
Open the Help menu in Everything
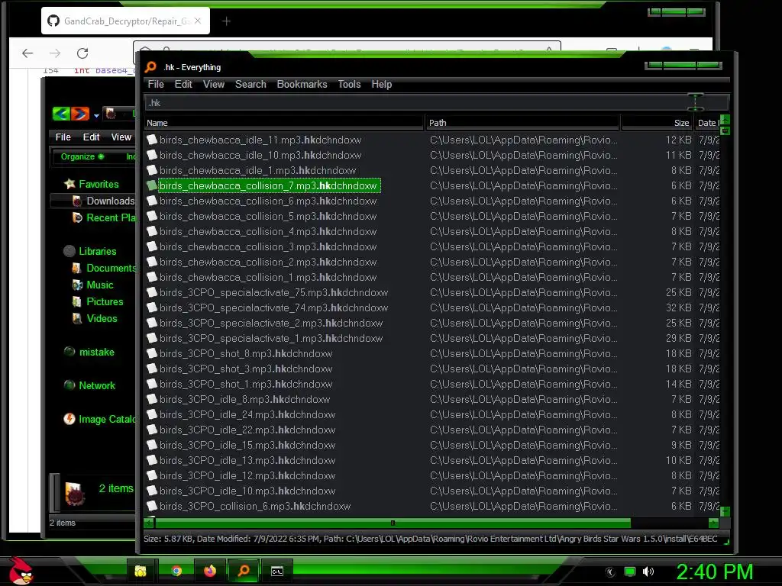click(x=382, y=84)
